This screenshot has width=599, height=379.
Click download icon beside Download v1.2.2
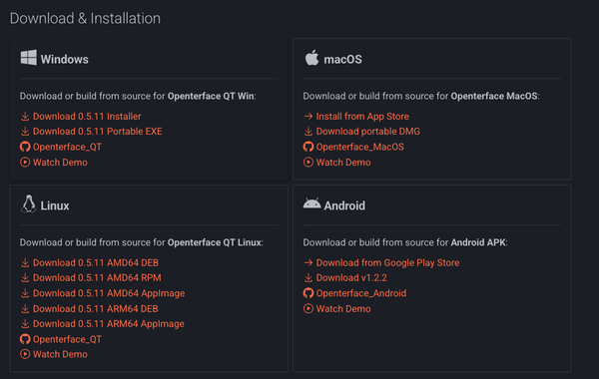[x=308, y=278]
